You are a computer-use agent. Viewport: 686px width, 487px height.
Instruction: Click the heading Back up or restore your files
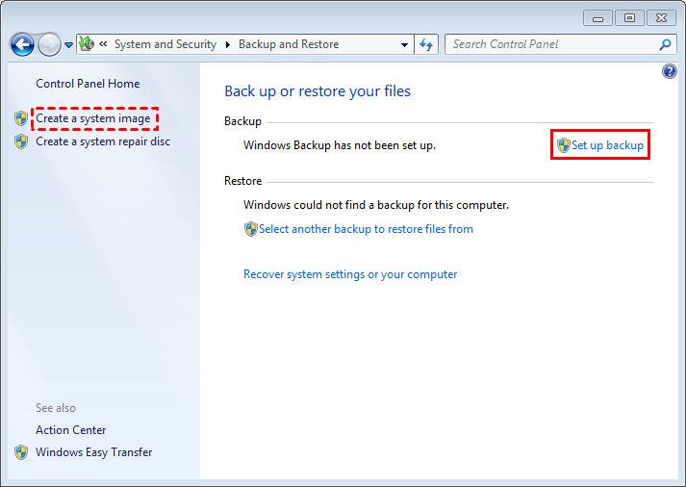318,91
